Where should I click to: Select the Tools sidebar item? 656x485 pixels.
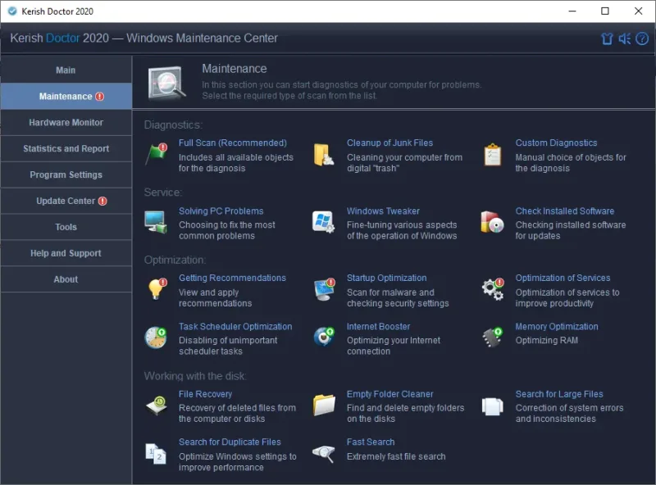[x=66, y=227]
